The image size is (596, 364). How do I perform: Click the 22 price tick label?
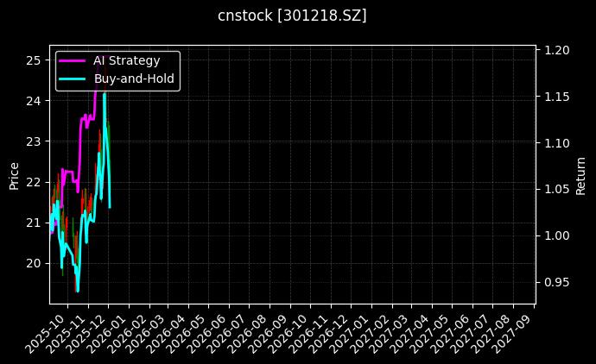point(34,182)
